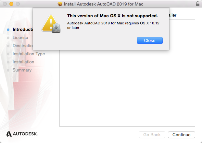Image resolution: width=202 pixels, height=143 pixels.
Task: Select the Installation Type step label
Action: [x=29, y=54]
